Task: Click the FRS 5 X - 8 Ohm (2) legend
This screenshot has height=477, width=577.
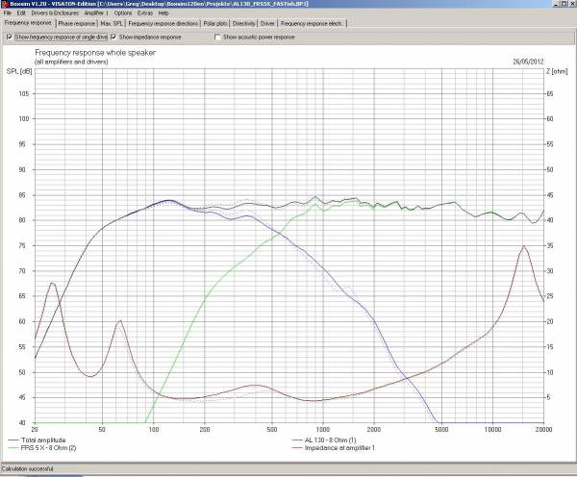Action: click(x=42, y=448)
